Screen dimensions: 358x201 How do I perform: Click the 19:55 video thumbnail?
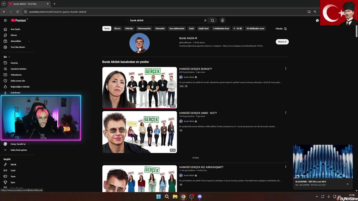click(x=140, y=88)
